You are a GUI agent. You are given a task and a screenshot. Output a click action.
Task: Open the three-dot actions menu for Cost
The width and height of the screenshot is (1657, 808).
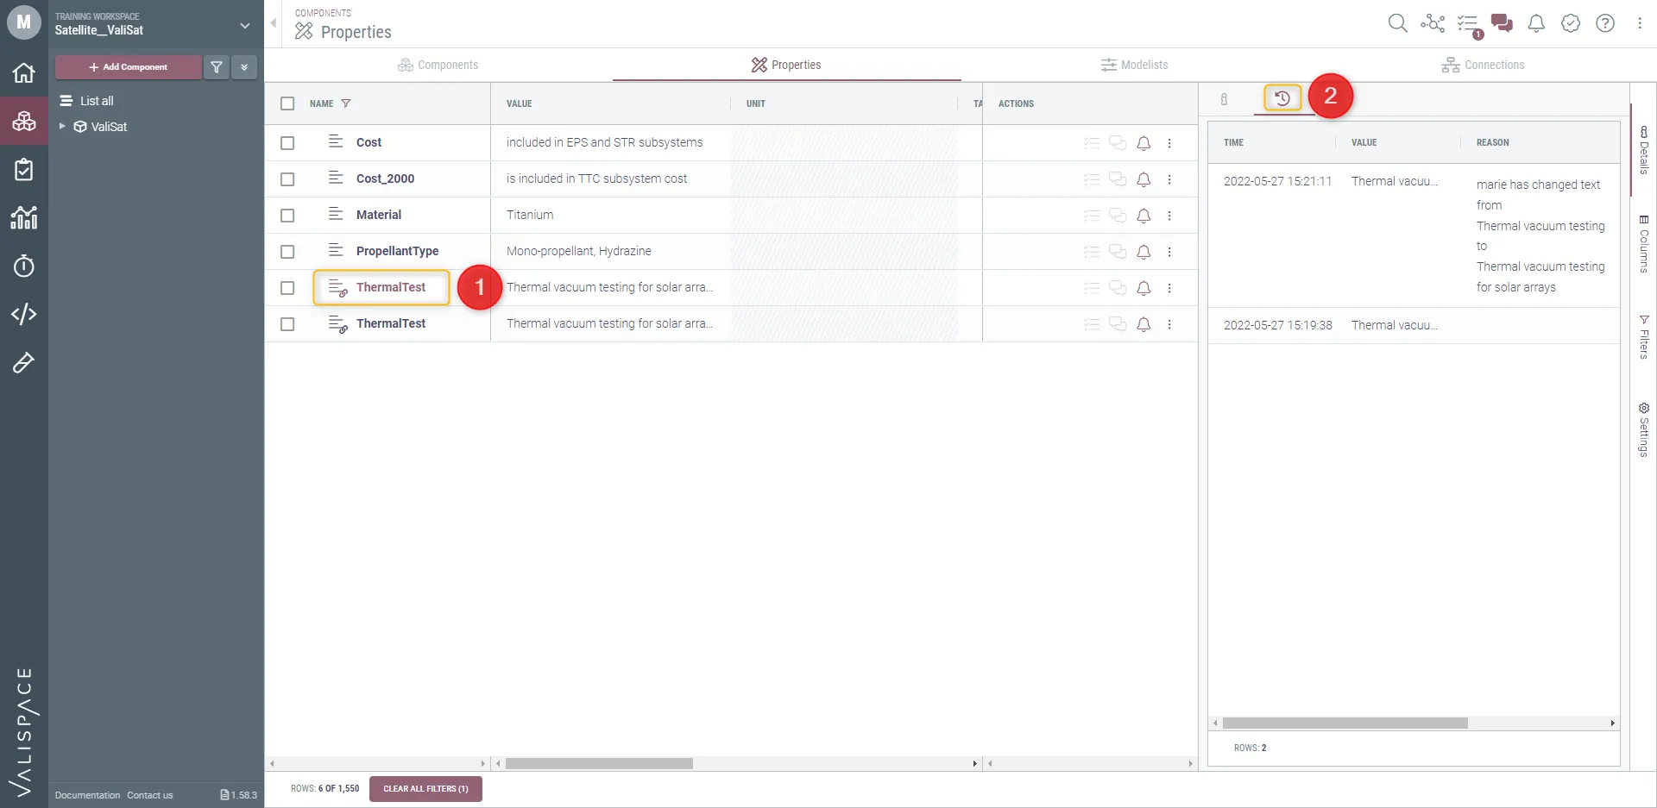coord(1169,143)
